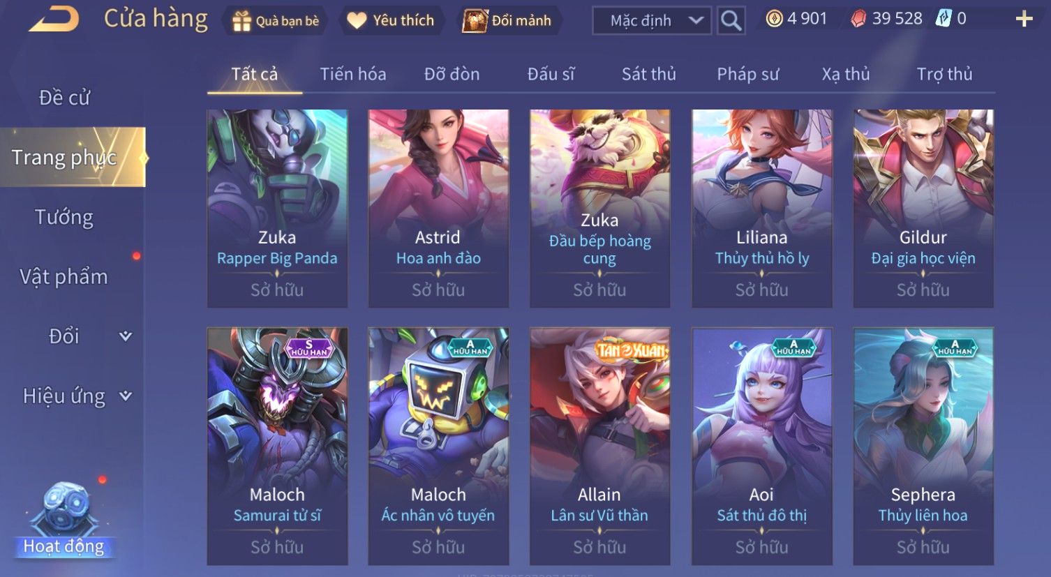This screenshot has width=1051, height=577.
Task: Select Astrid Hoa anh đào skin card
Action: point(438,208)
